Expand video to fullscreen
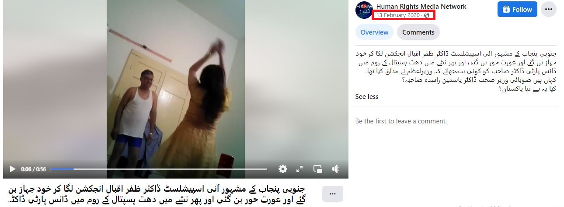The image size is (564, 207). [x=299, y=169]
